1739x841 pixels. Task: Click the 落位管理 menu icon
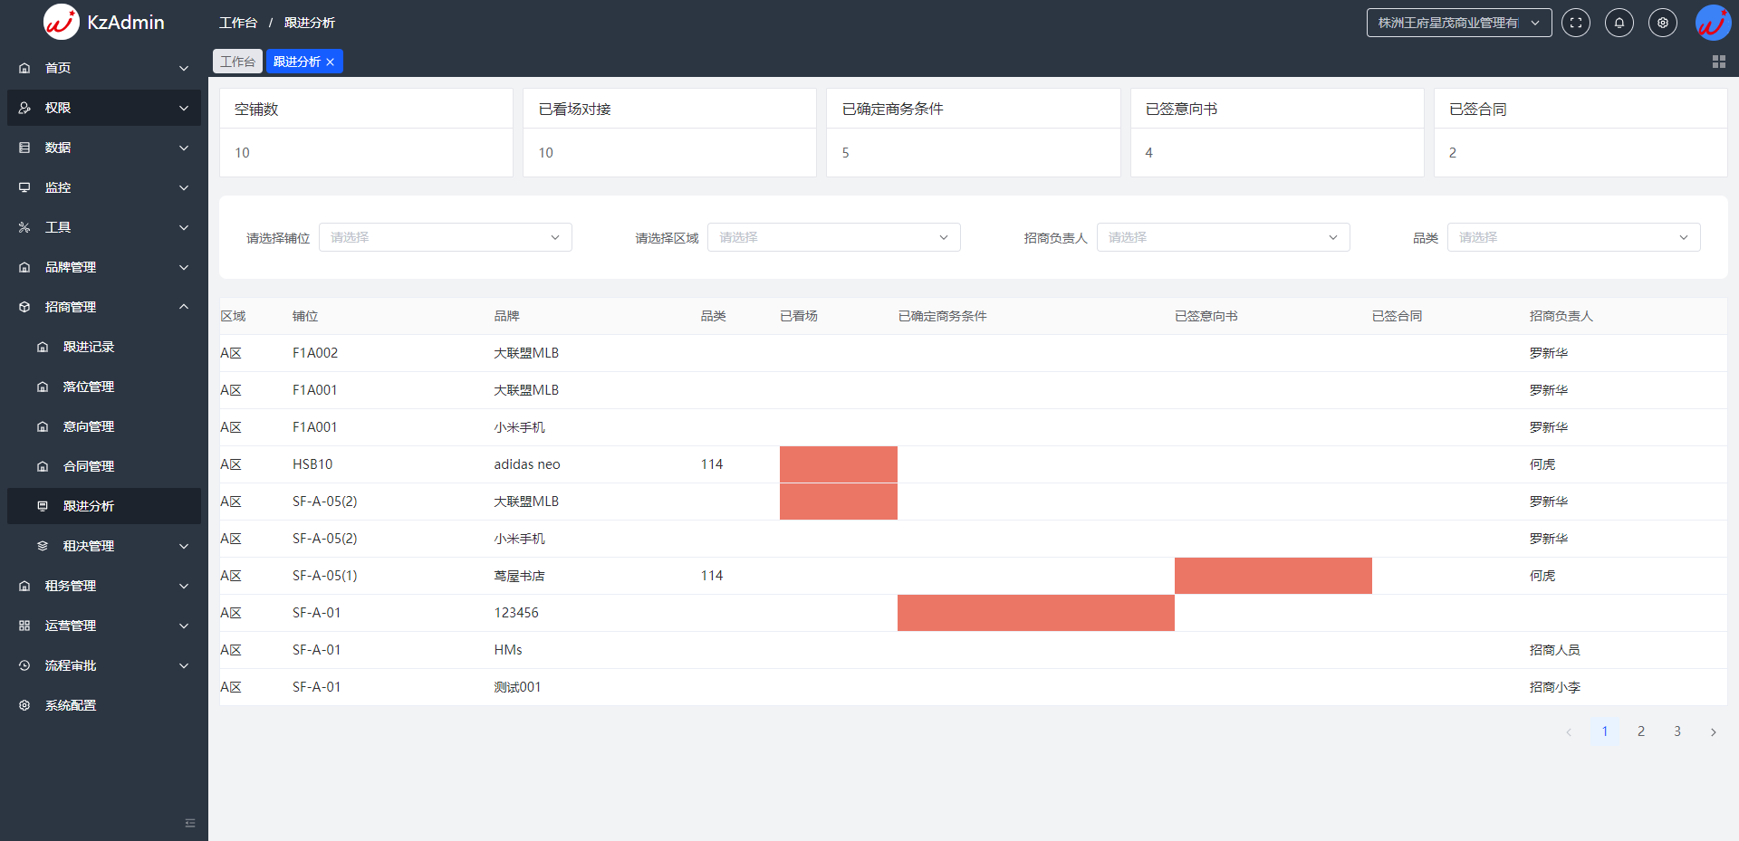click(43, 387)
